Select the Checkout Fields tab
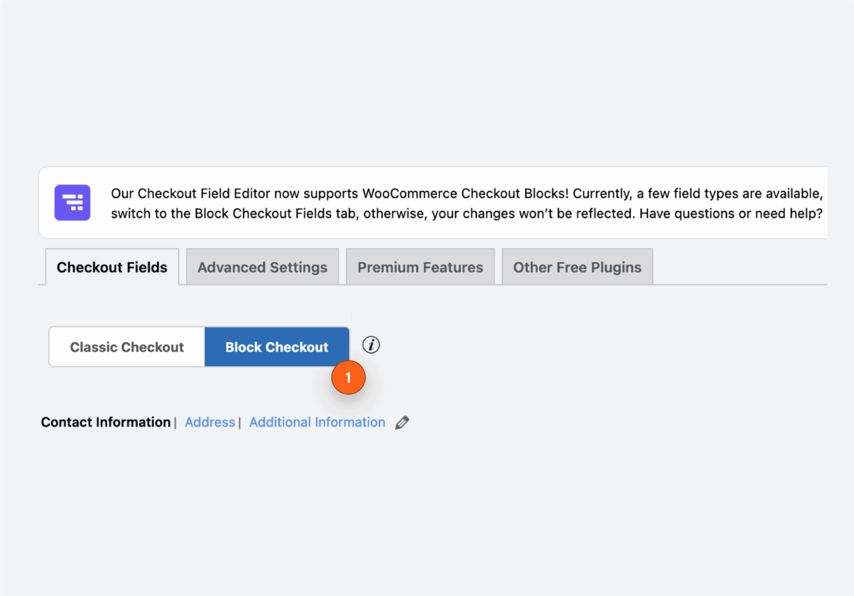The image size is (854, 596). pos(112,267)
